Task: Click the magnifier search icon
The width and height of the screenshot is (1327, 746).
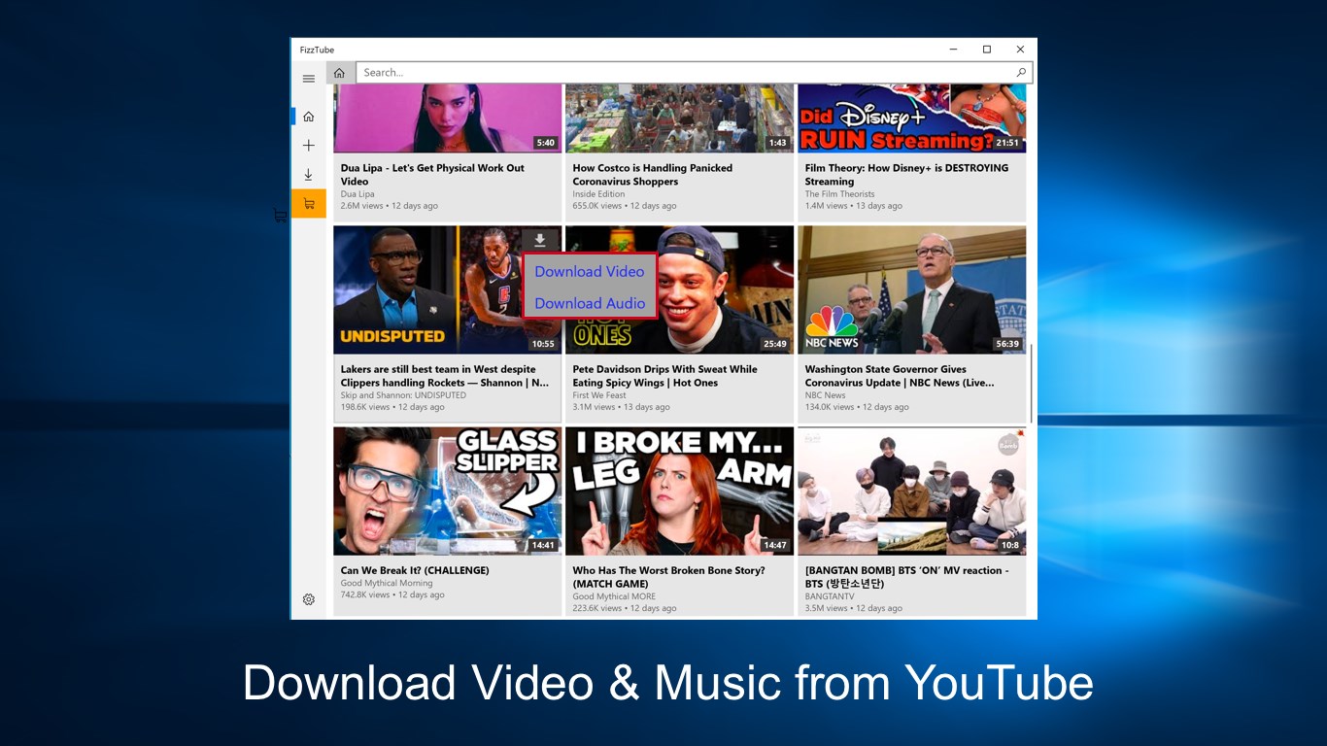Action: pos(1021,73)
